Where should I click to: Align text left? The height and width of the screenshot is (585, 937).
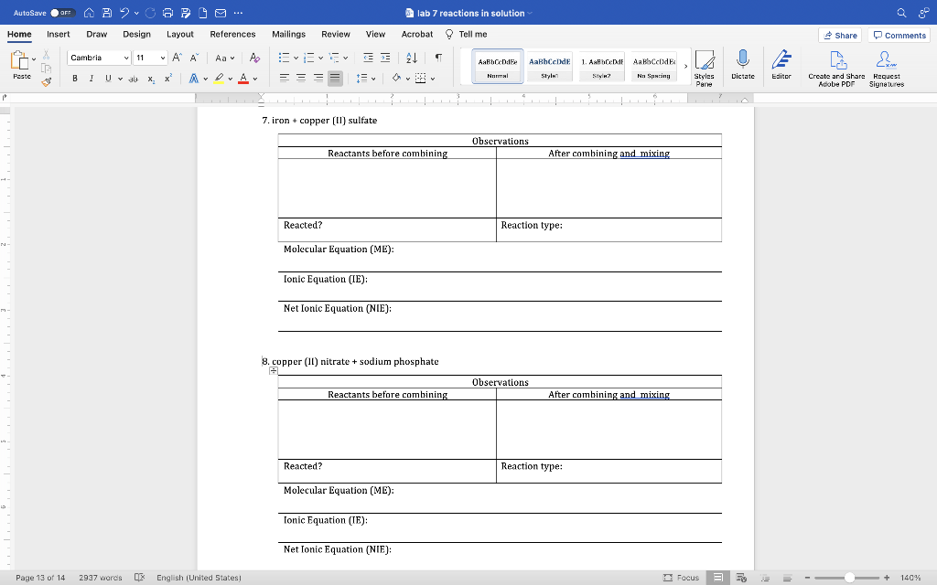click(x=285, y=79)
